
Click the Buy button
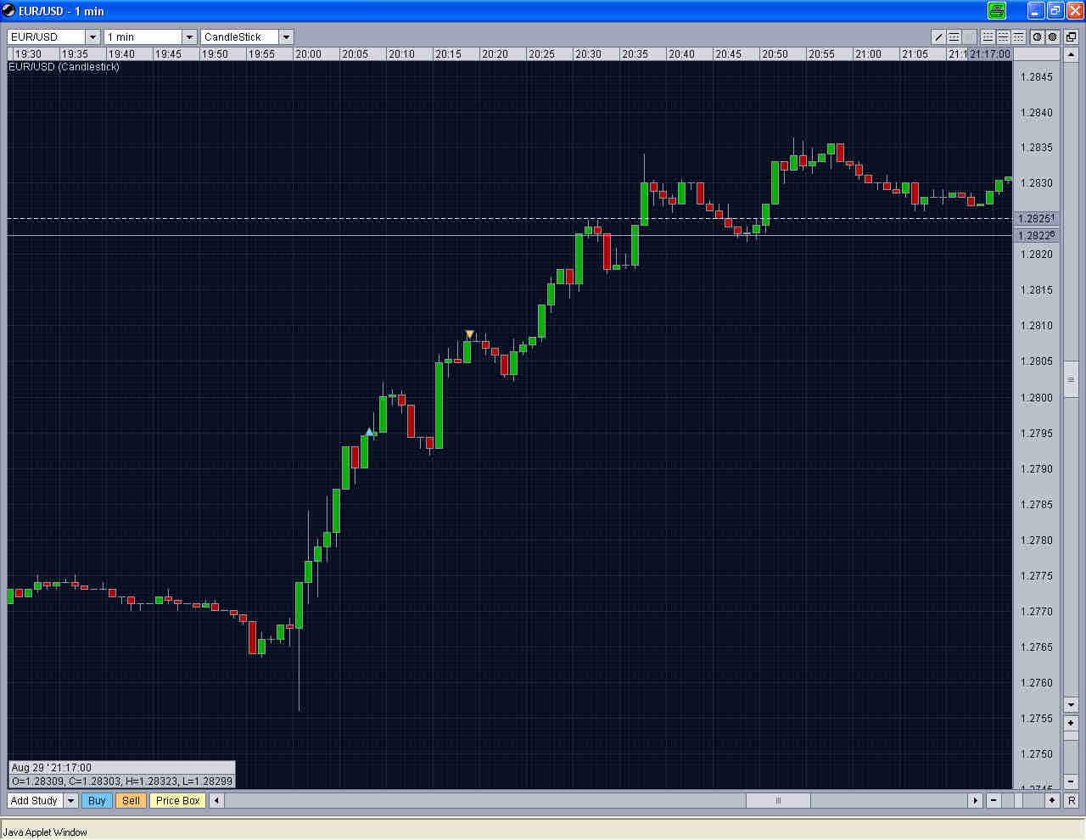(97, 800)
